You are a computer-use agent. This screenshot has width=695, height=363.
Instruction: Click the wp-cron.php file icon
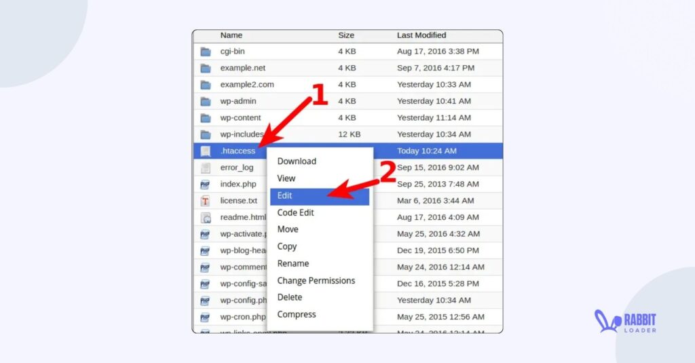point(205,318)
